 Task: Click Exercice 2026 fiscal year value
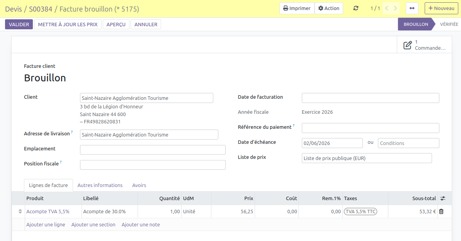317,112
